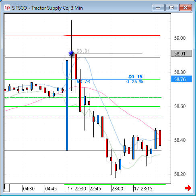Maximize the S.TSCO chart window

click(172, 8)
